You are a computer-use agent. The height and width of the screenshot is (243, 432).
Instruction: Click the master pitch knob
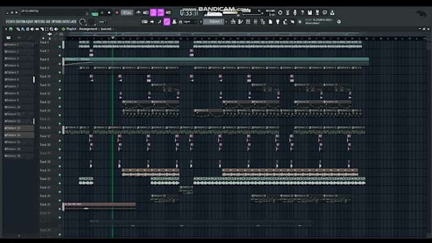(x=92, y=22)
